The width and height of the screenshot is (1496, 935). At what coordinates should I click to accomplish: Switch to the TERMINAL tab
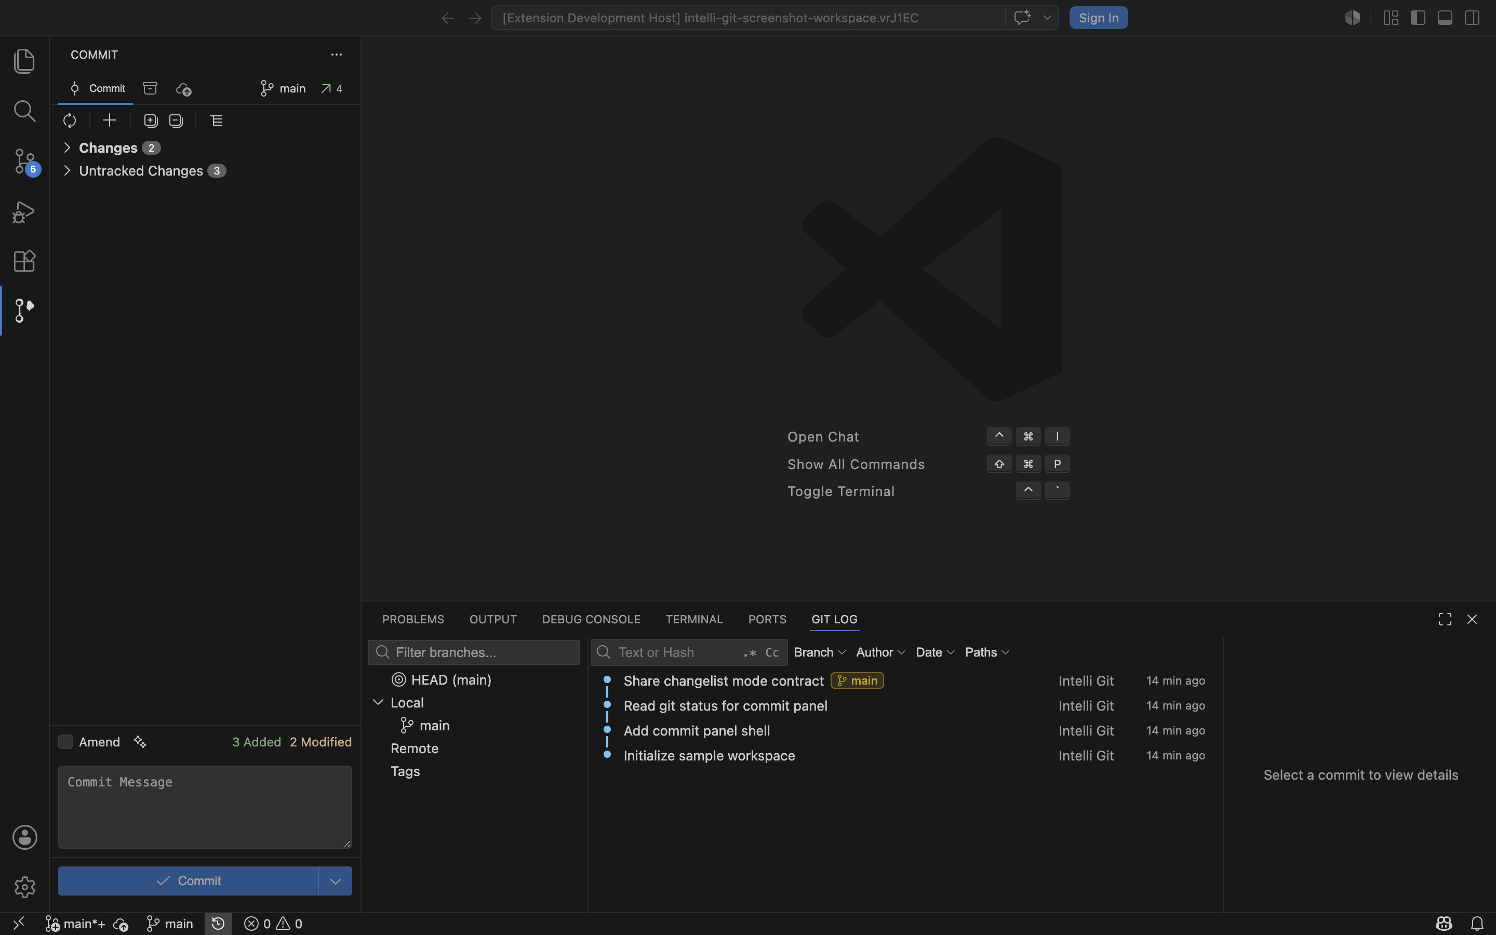(694, 619)
